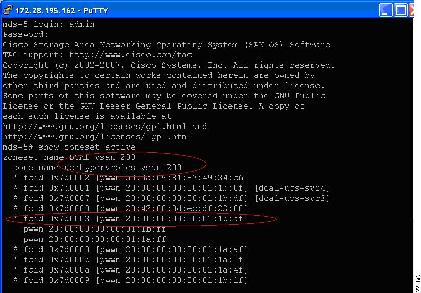Click the fcid 0x7d0009 entry

131,280
